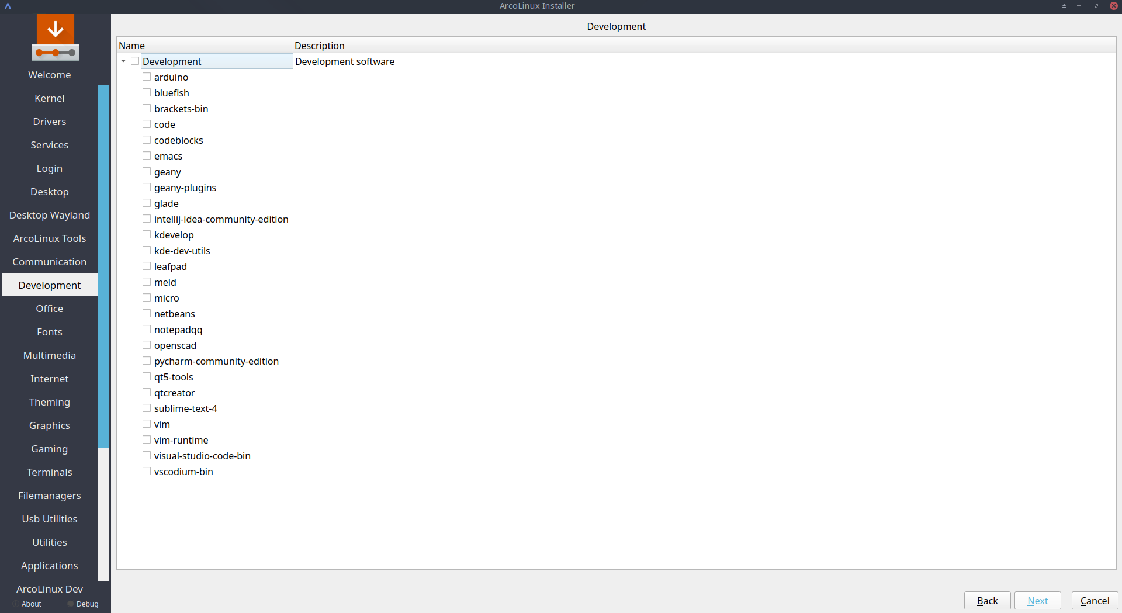Check the box beside geany-plugins

pos(147,188)
